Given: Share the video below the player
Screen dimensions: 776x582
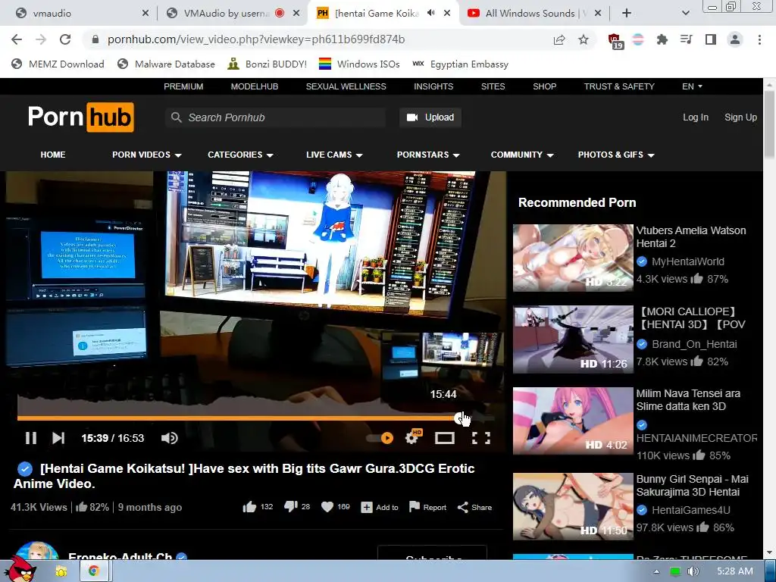Looking at the screenshot, I should click(474, 507).
